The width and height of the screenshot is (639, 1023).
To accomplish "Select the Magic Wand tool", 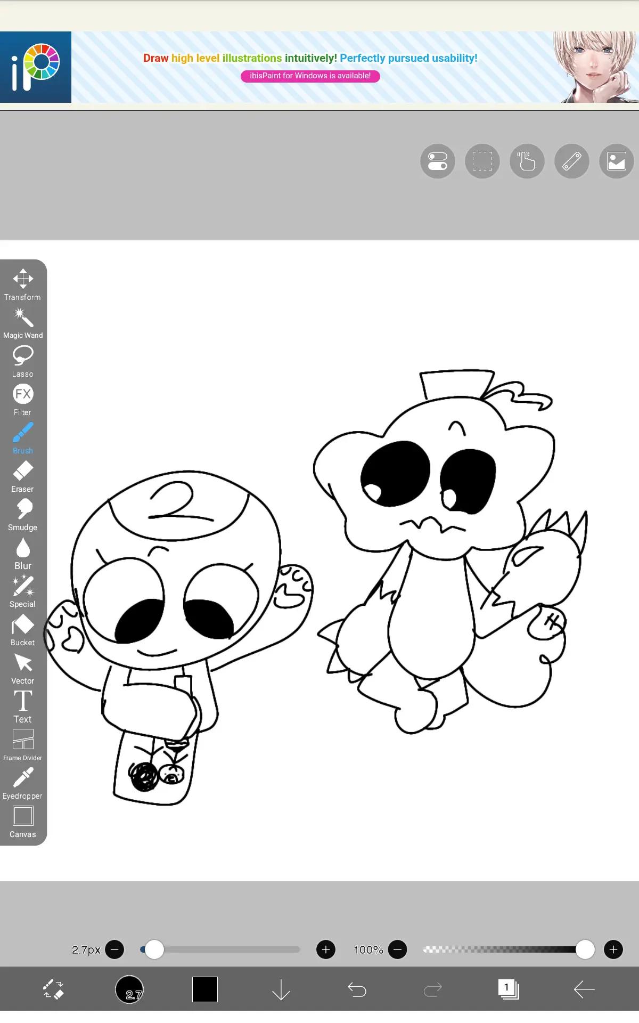I will [x=23, y=323].
